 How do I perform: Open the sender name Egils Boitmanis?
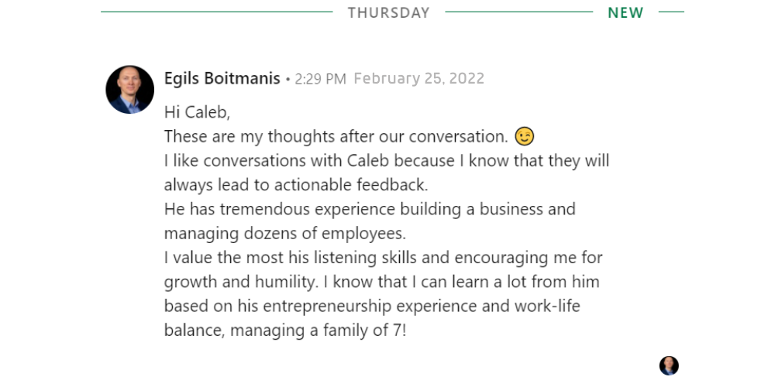click(222, 78)
